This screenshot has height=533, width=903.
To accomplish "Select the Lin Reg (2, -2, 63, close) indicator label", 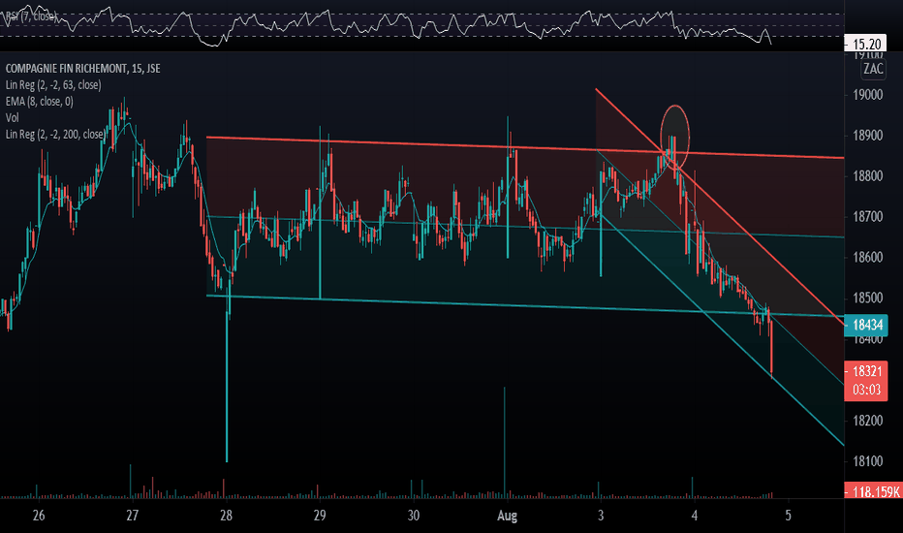I will pyautogui.click(x=53, y=85).
